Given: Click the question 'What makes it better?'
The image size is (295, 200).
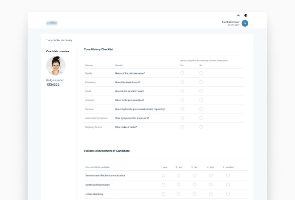Looking at the screenshot, I should pos(126,127).
